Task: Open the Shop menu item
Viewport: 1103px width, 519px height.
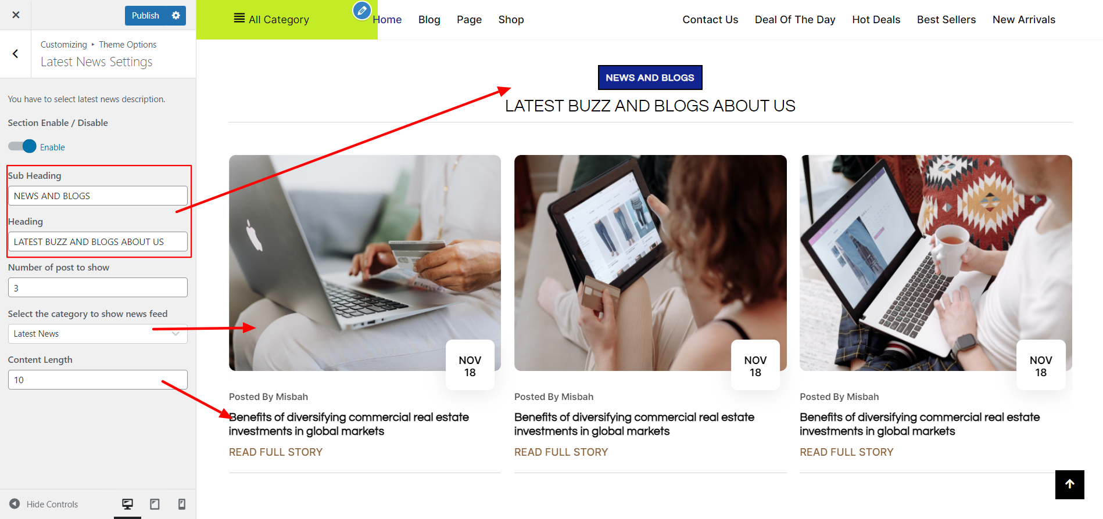Action: 511,20
